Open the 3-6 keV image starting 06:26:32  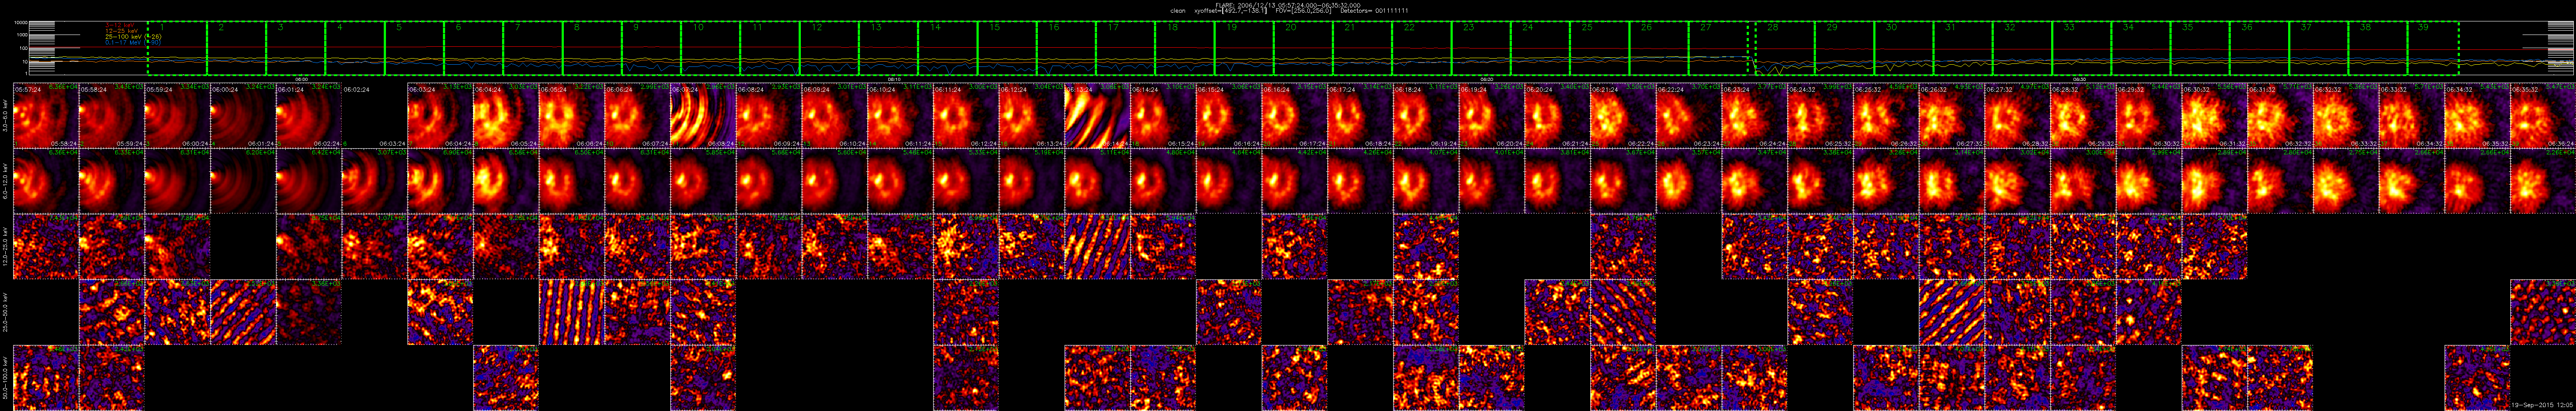(1952, 116)
